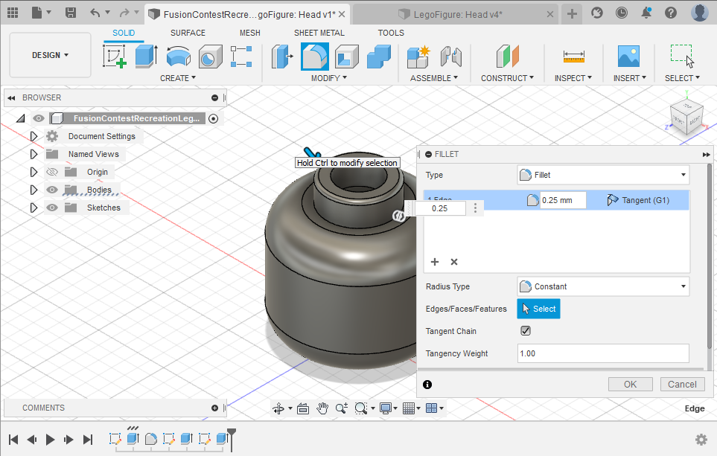Click OK in the Fillet dialog
Viewport: 717px width, 456px height.
click(x=630, y=385)
